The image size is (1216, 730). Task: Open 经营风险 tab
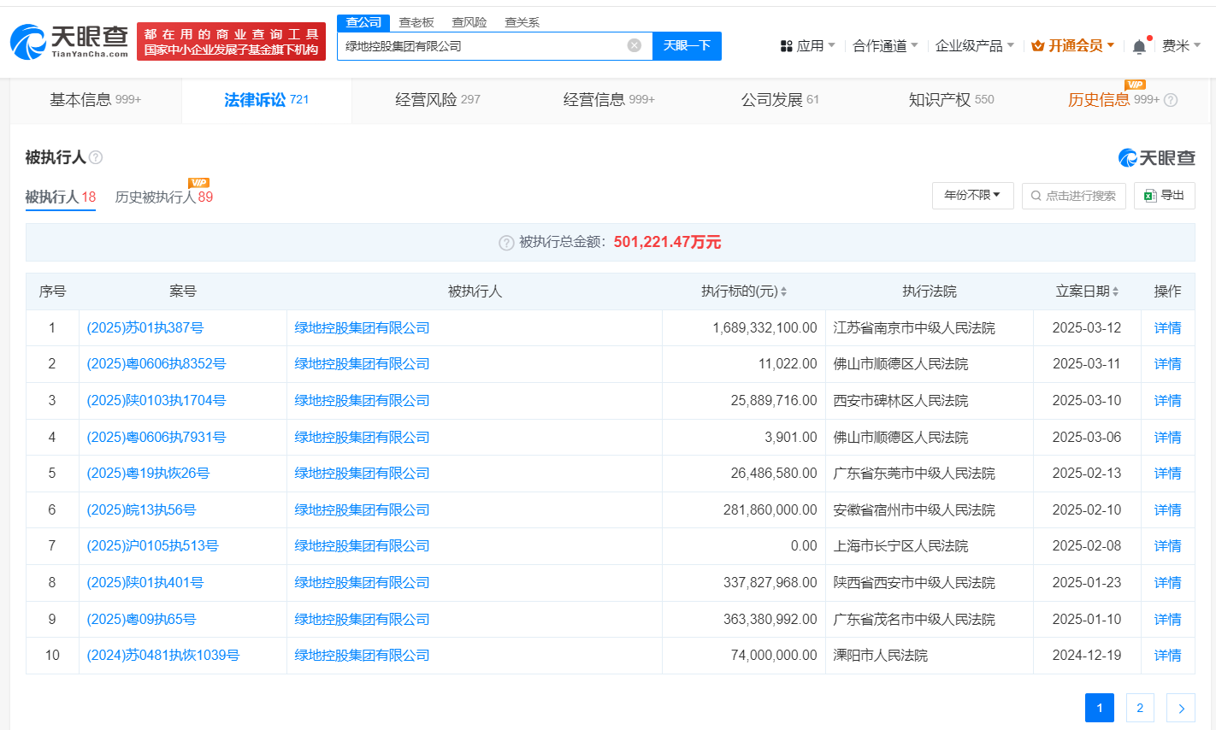437,100
